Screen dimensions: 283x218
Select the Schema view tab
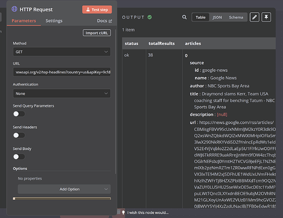point(236,17)
